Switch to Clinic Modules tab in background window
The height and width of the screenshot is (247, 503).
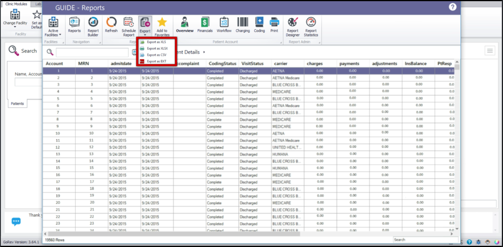(x=16, y=4)
